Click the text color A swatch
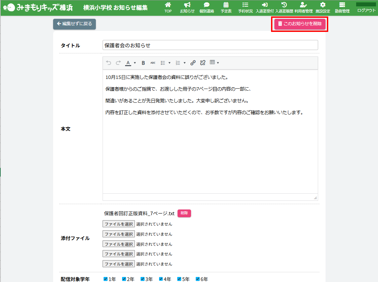Viewport: 378px width, 282px height. pos(128,63)
